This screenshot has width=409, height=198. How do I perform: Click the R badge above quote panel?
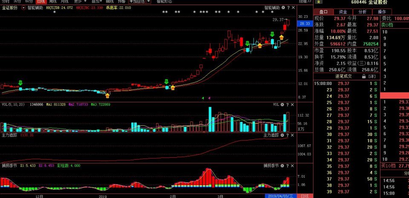coord(319,2)
